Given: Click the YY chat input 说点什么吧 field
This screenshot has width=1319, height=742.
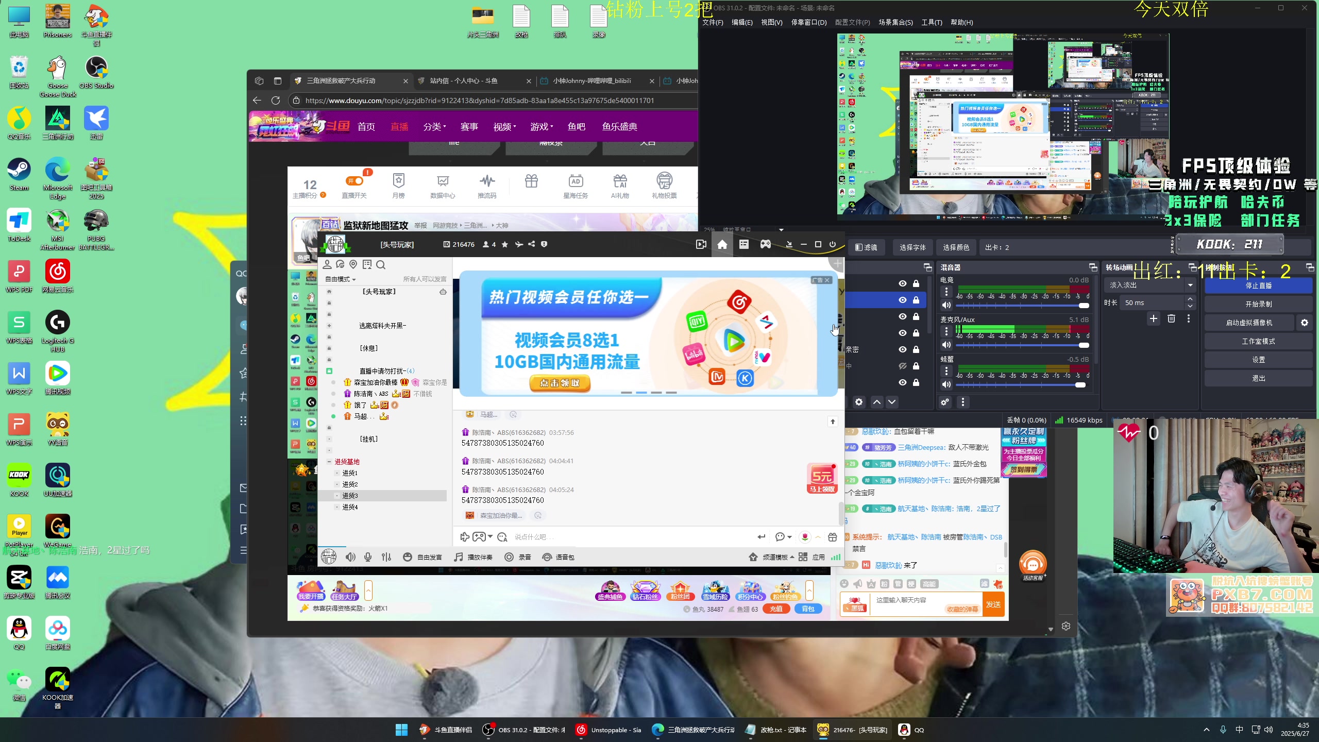Looking at the screenshot, I should pos(631,537).
